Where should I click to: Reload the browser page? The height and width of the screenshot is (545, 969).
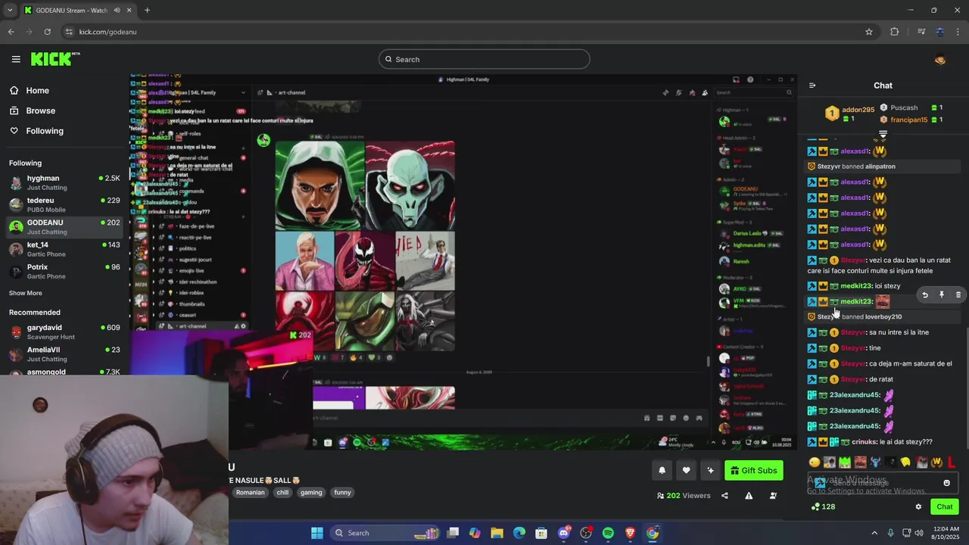[x=47, y=32]
